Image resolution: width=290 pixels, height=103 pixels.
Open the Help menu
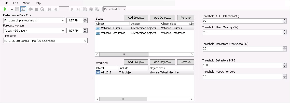(x=37, y=3)
